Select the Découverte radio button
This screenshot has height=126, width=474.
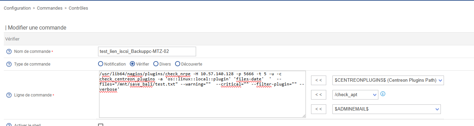177,64
